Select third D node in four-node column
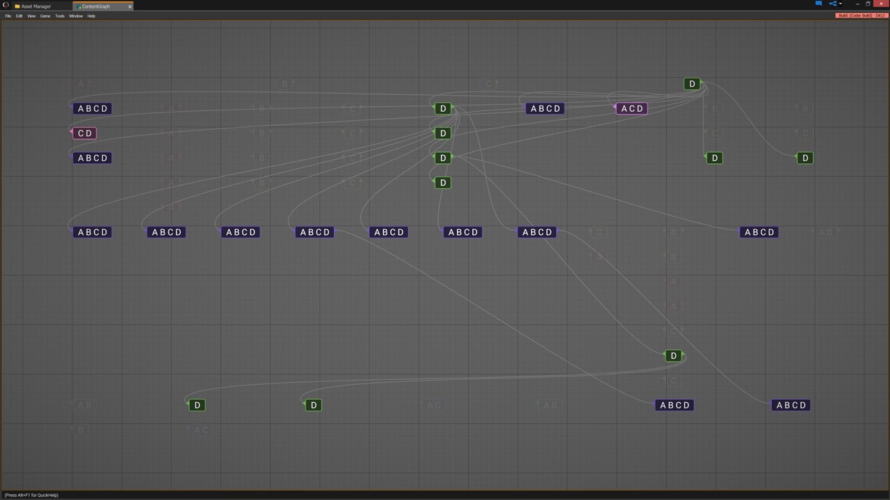This screenshot has width=890, height=500. click(443, 158)
